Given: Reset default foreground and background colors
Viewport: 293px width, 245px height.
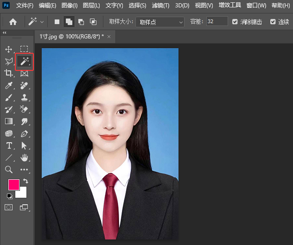Looking at the screenshot, I should click(9, 196).
